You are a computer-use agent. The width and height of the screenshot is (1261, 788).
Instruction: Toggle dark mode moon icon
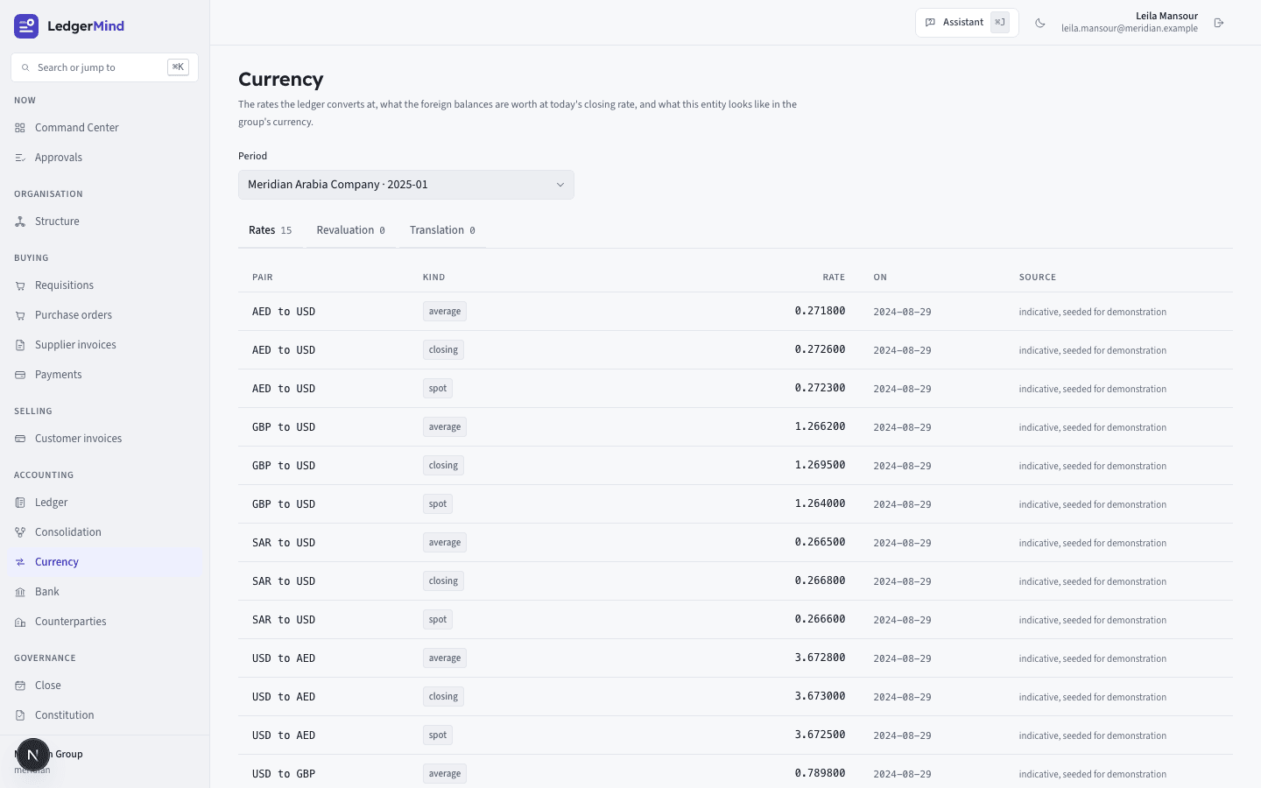pyautogui.click(x=1040, y=23)
